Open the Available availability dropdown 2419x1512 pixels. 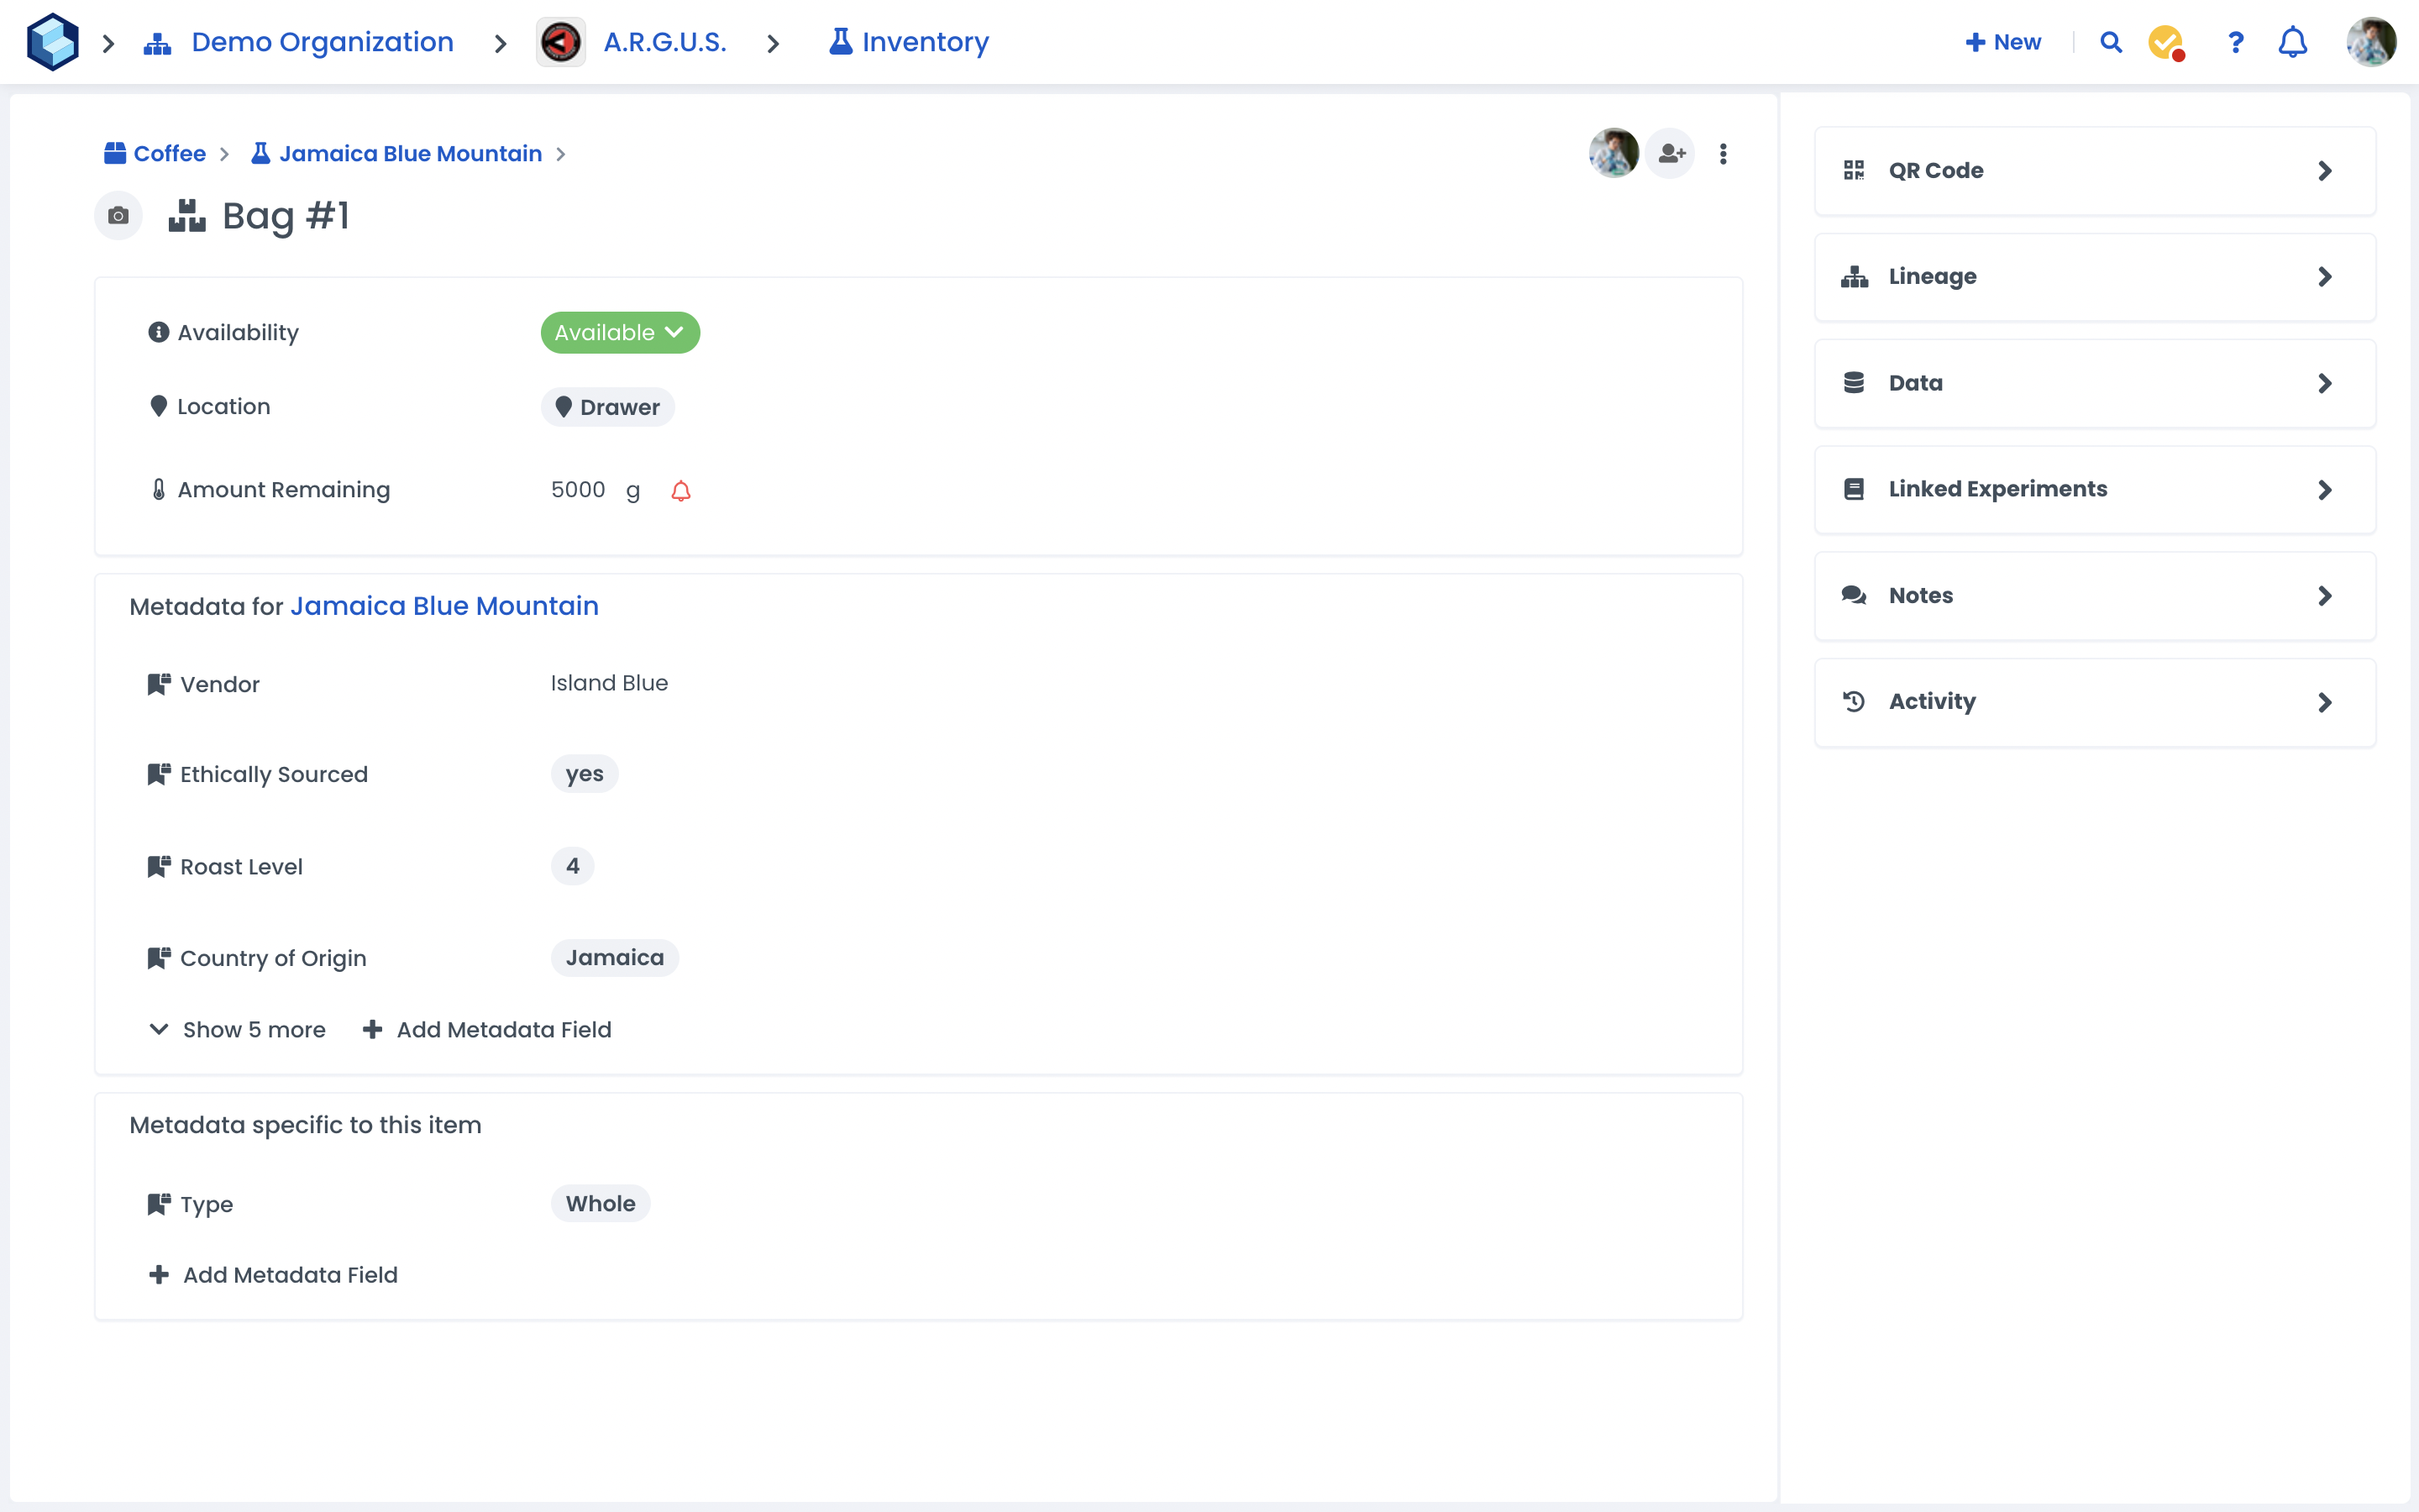click(x=620, y=333)
